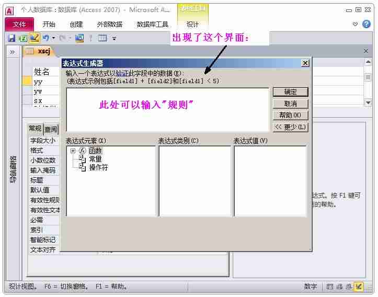Close the 表达式生成器 dialog
Image resolution: width=378 pixels, height=297 pixels.
(305, 63)
